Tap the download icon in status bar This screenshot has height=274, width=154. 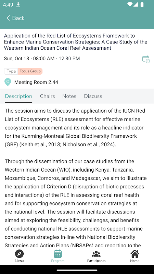pyautogui.click(x=18, y=5)
